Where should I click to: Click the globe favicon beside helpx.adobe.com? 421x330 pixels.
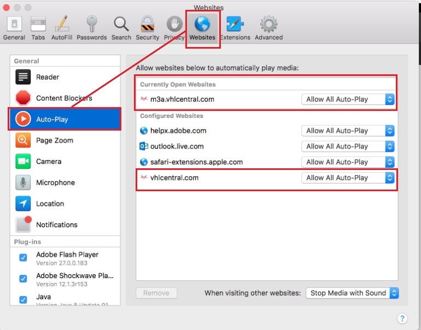tap(144, 131)
